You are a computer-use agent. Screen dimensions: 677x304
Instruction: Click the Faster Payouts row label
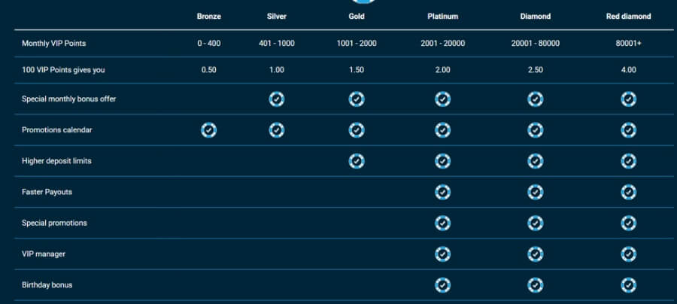coord(47,192)
